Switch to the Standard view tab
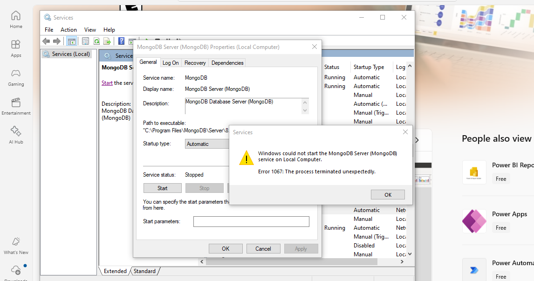This screenshot has height=281, width=534. point(144,271)
